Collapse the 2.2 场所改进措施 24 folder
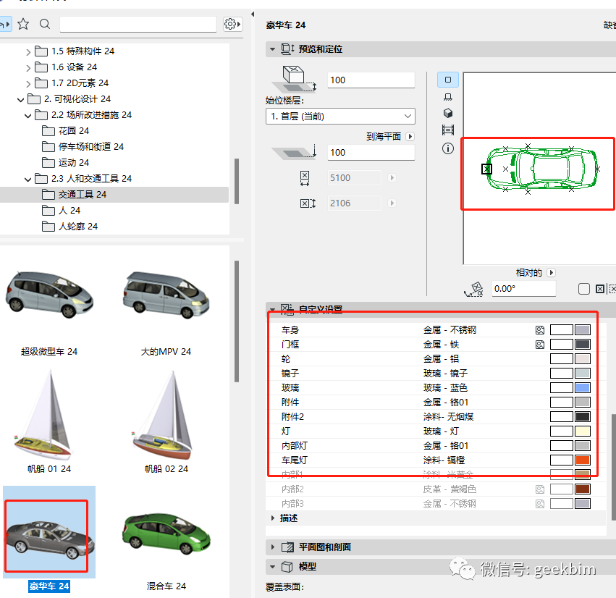 coord(28,116)
